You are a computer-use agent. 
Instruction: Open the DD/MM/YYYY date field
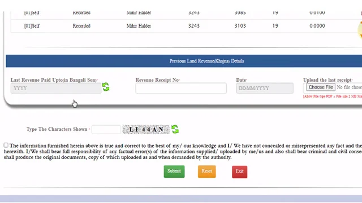265,88
